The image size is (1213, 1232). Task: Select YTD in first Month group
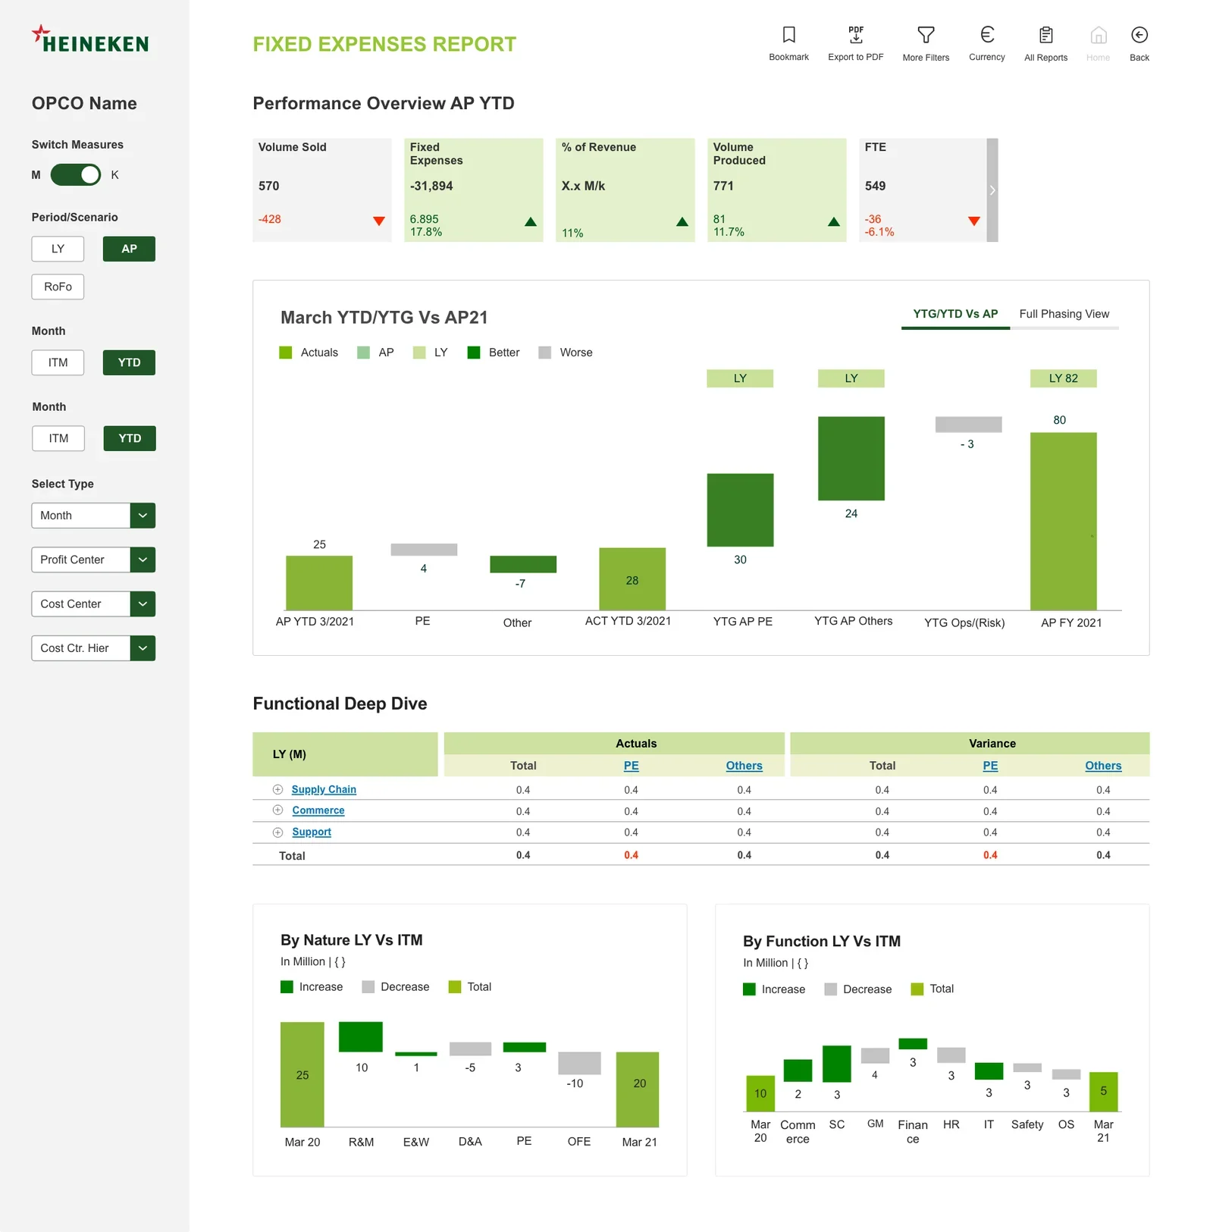tap(129, 362)
